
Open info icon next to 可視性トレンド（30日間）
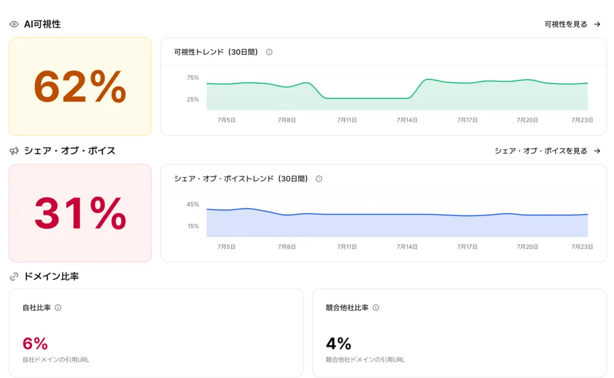click(269, 52)
